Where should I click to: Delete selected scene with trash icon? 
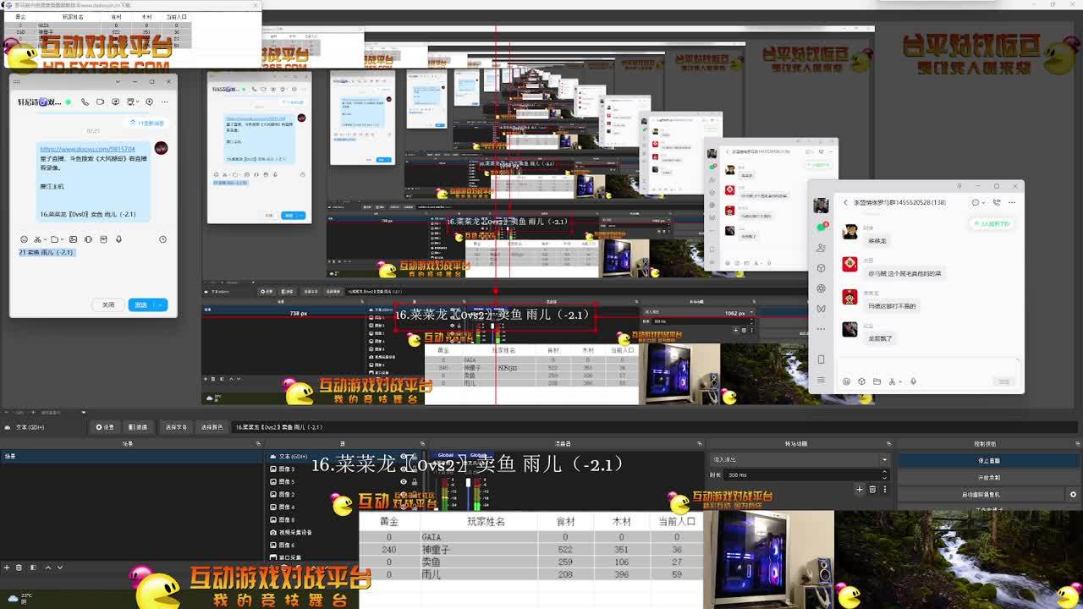(20, 568)
